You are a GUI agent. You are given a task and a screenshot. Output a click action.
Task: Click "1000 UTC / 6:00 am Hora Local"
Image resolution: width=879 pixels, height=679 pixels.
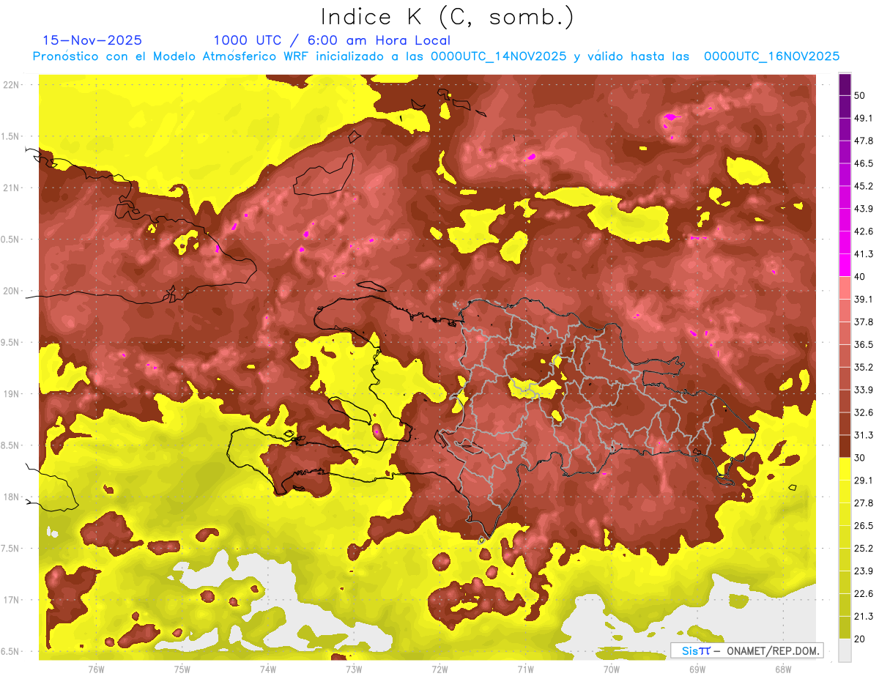[332, 40]
